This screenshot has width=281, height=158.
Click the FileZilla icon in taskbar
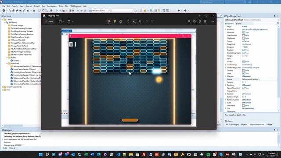coord(144,154)
